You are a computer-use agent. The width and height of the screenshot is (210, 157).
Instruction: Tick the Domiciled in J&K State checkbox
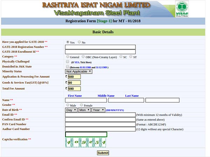pos(68,67)
